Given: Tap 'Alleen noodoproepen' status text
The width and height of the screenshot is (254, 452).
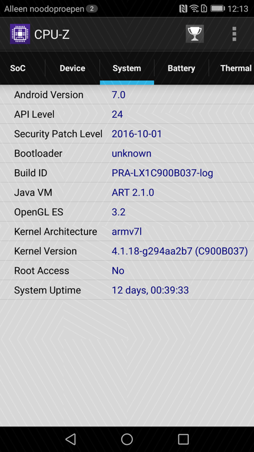Looking at the screenshot, I should (x=44, y=9).
